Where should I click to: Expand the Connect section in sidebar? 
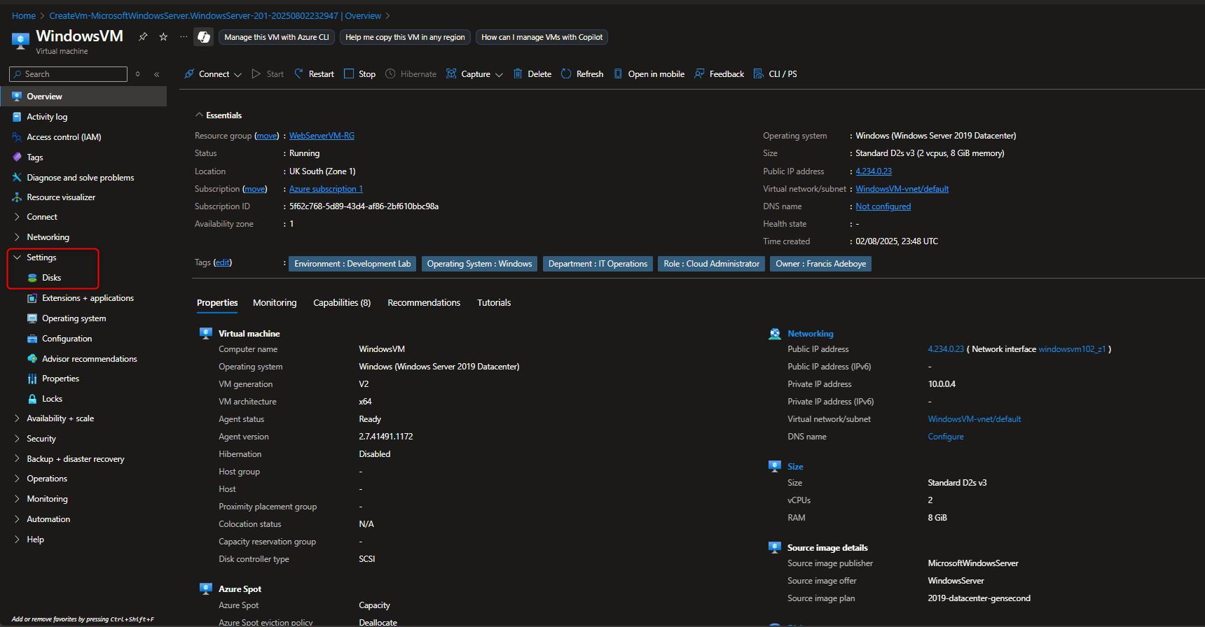click(42, 217)
